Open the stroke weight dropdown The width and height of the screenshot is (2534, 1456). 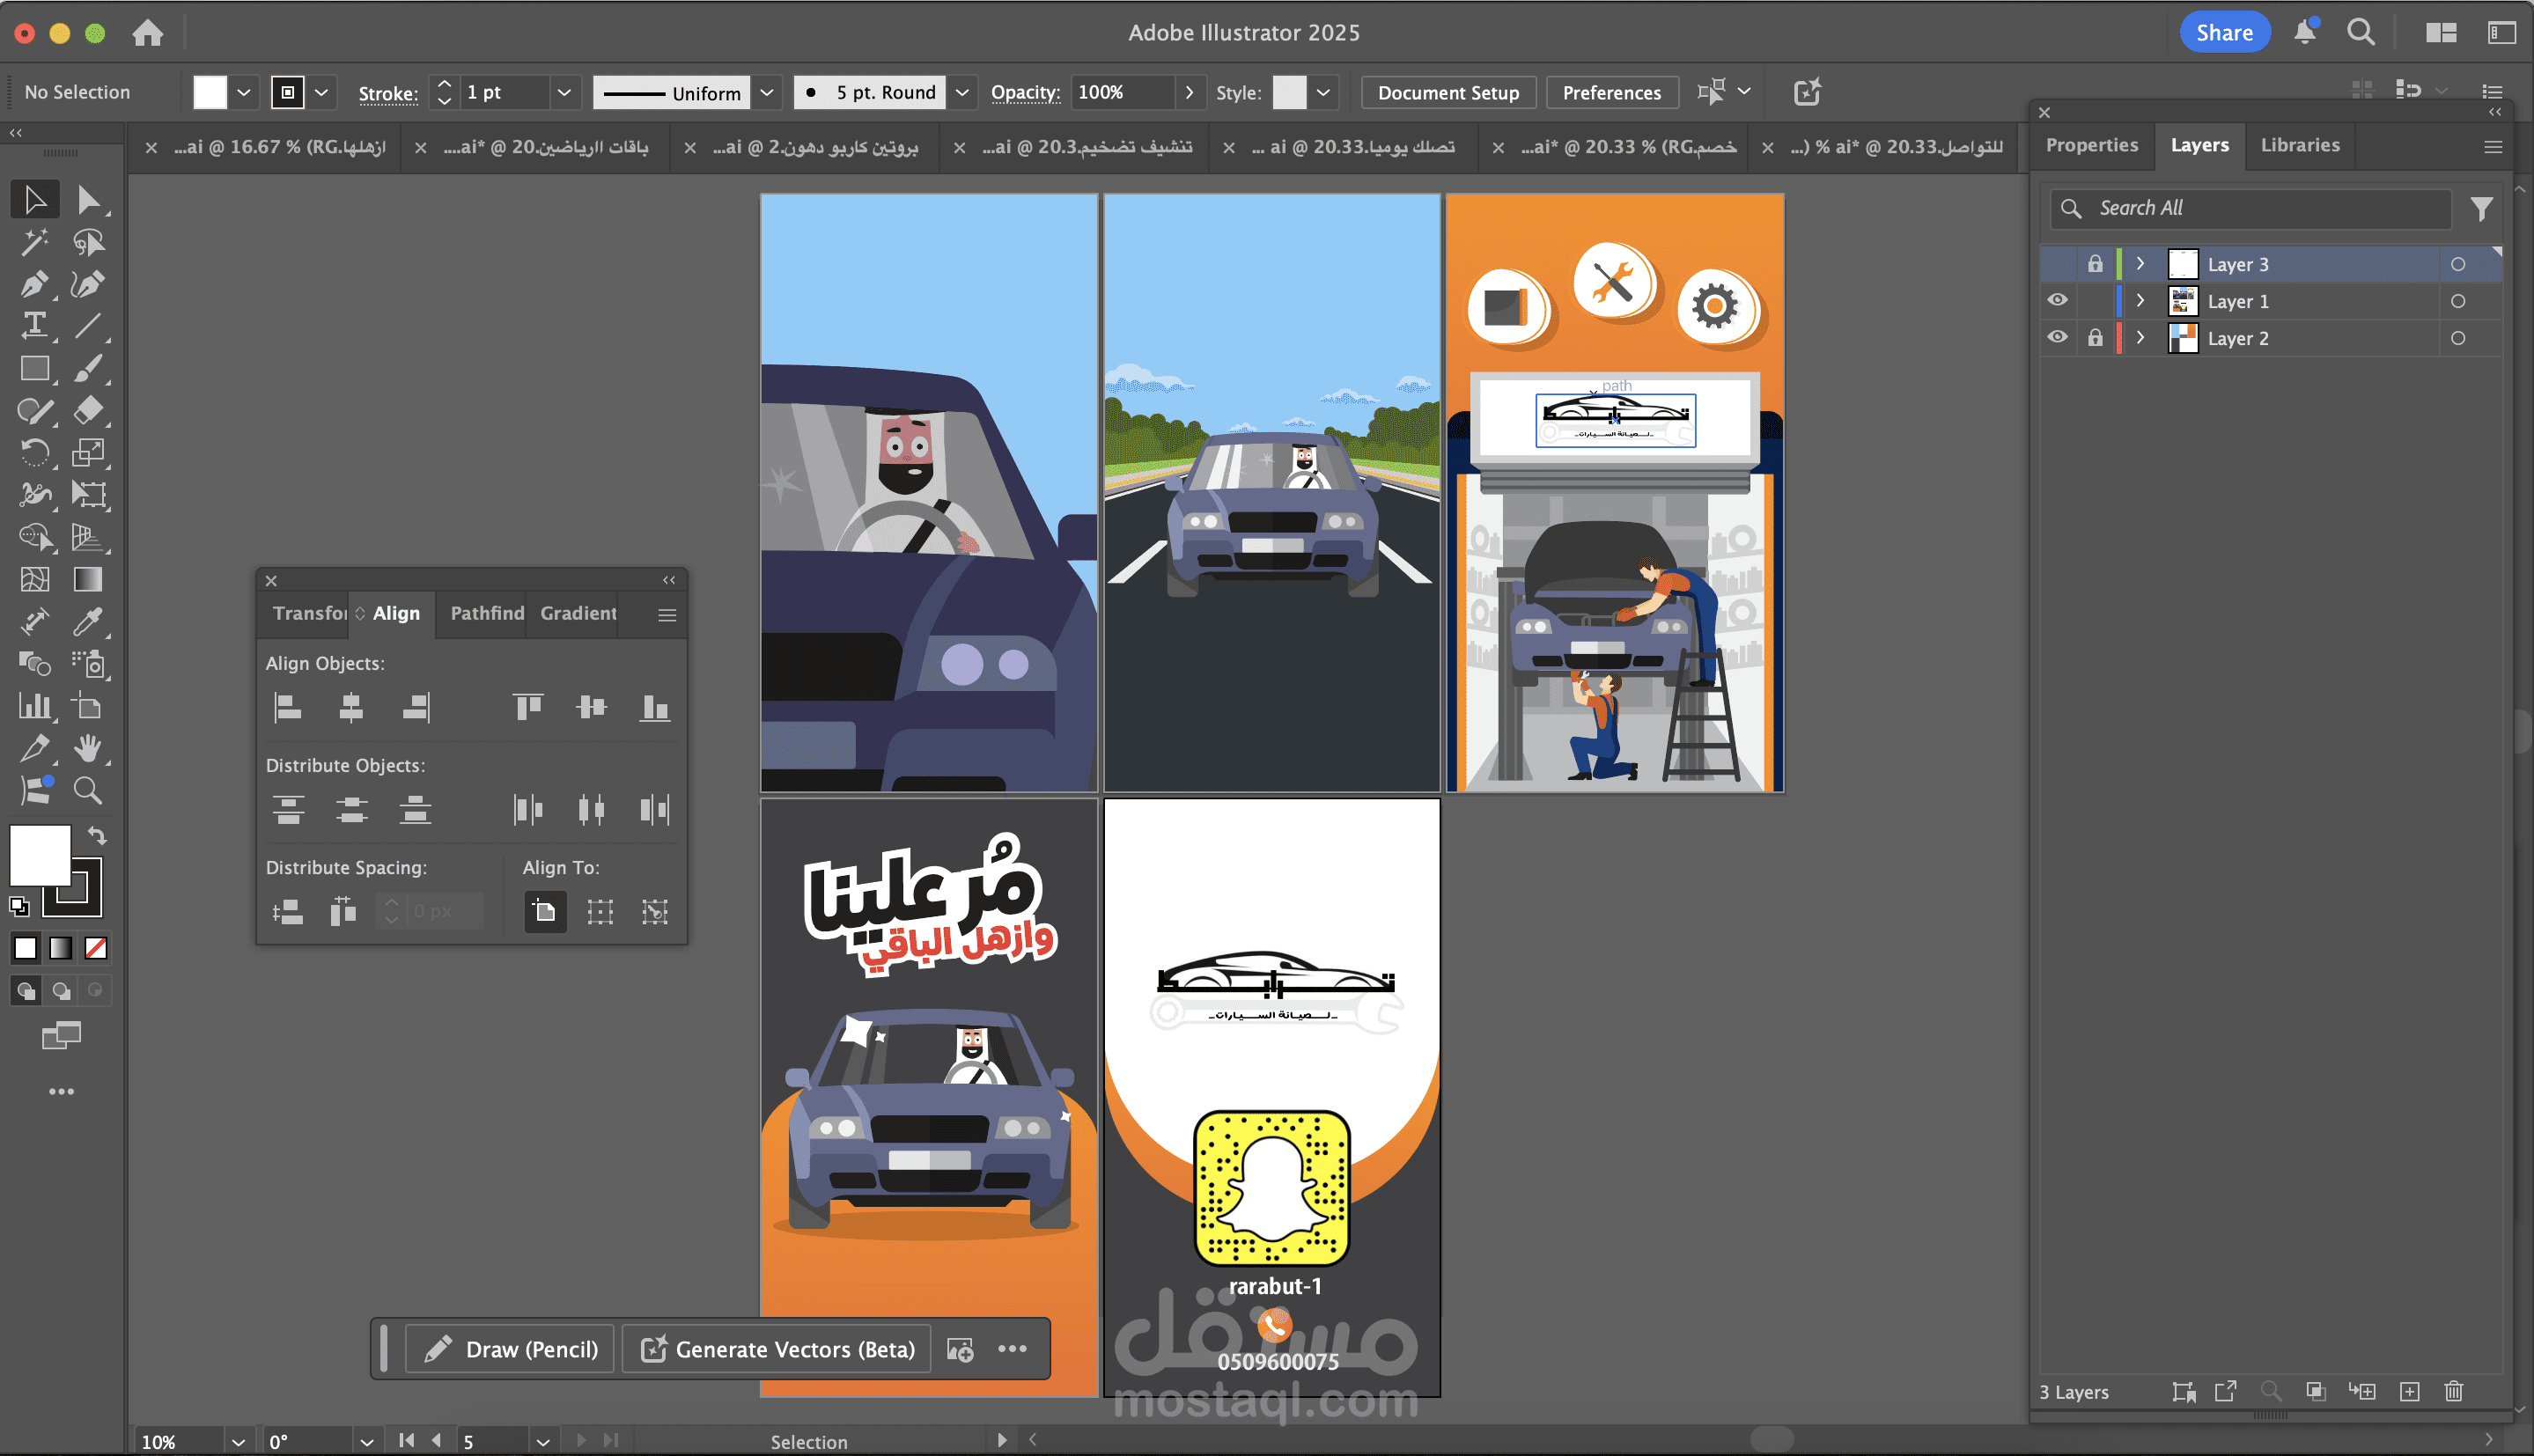(564, 92)
